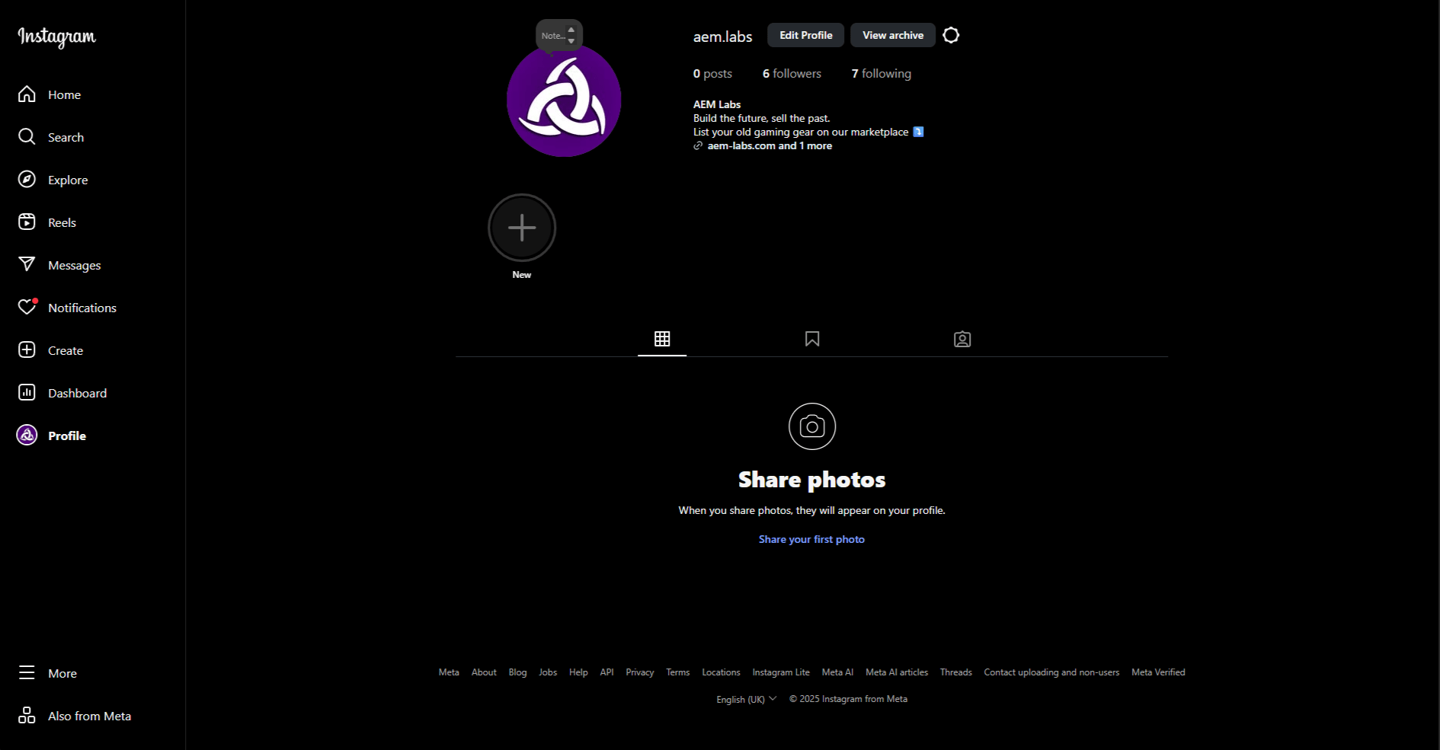Screen dimensions: 1440x750
Task: Go to Home via house icon
Action: coord(27,94)
